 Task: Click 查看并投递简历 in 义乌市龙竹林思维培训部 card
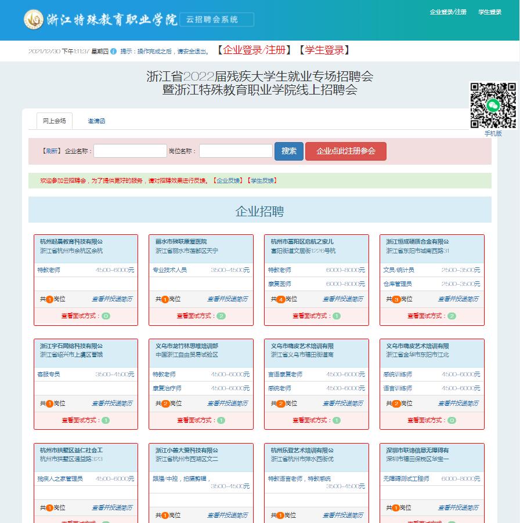coord(228,403)
